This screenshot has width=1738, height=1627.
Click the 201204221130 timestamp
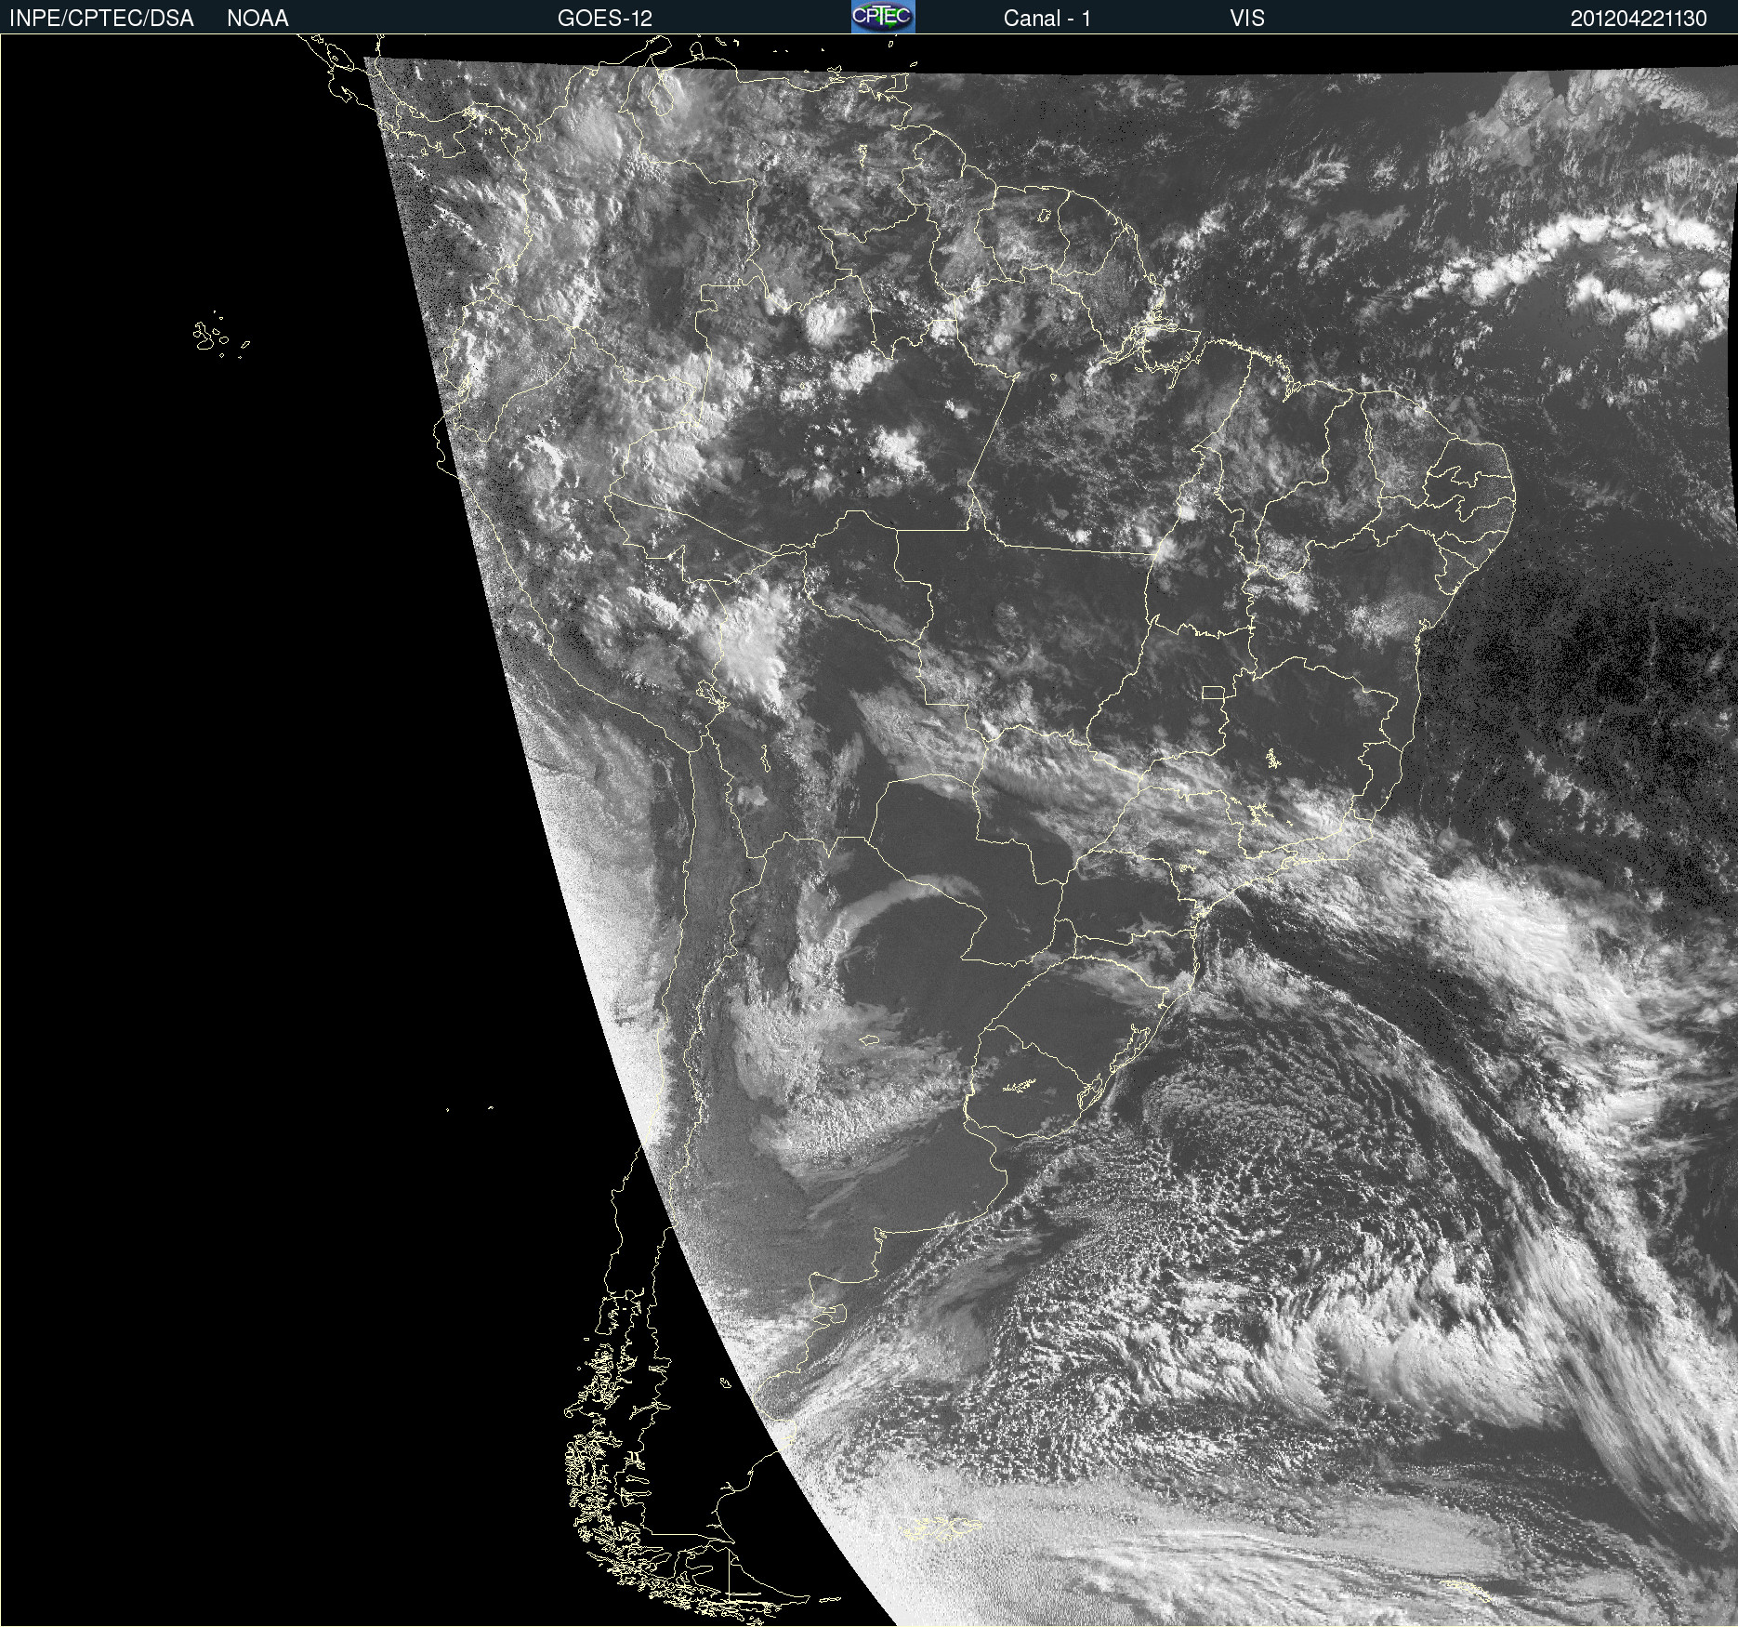click(x=1639, y=19)
